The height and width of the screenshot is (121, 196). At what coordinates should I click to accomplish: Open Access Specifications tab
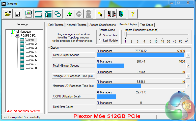pyautogui.click(x=102, y=25)
